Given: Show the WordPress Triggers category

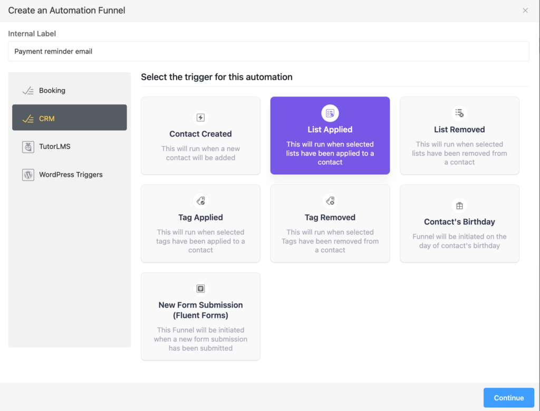Looking at the screenshot, I should [70, 175].
